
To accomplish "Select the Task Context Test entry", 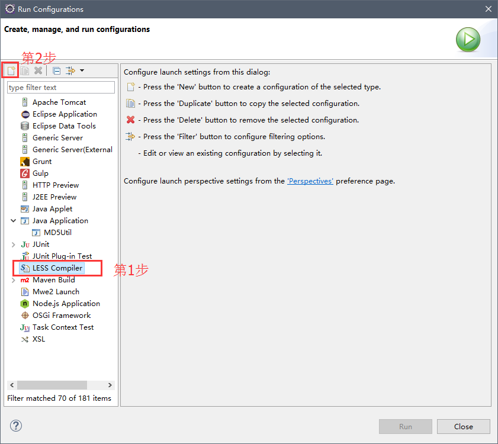I will [x=63, y=327].
